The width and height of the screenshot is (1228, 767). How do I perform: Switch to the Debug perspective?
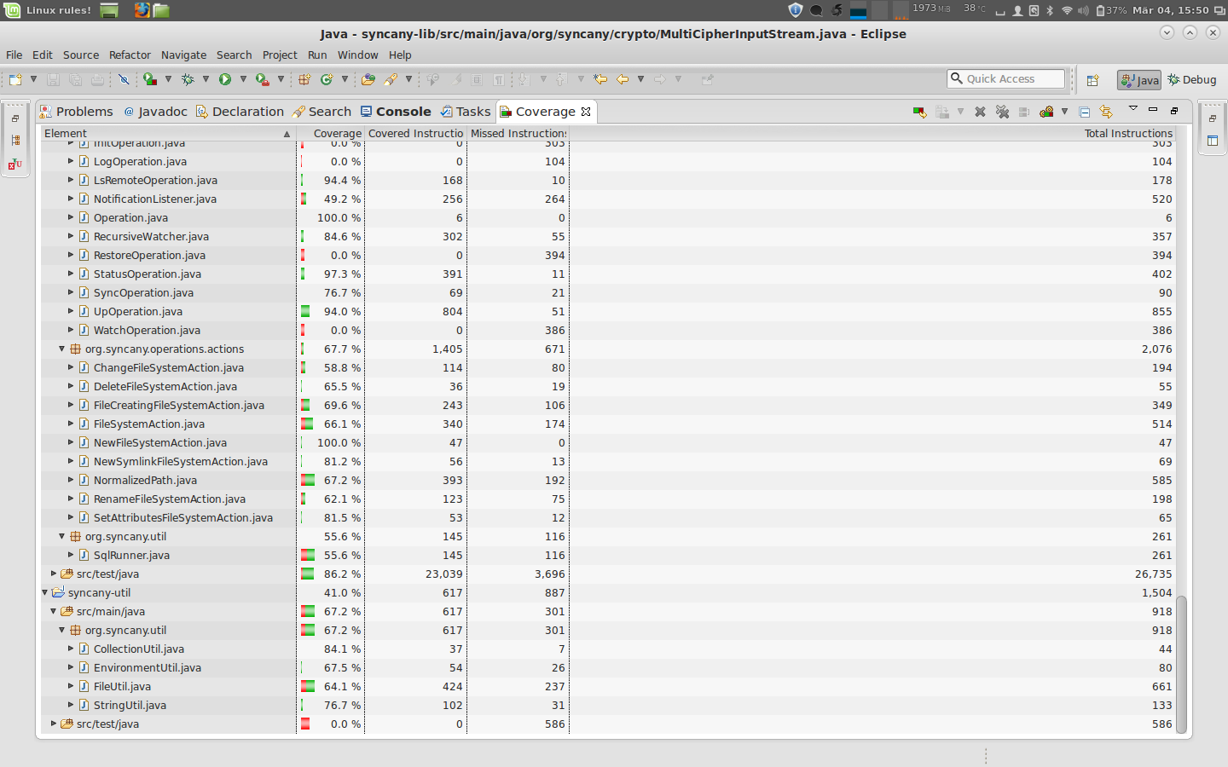point(1192,80)
